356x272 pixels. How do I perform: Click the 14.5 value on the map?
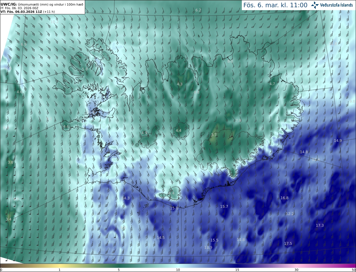tap(161, 238)
